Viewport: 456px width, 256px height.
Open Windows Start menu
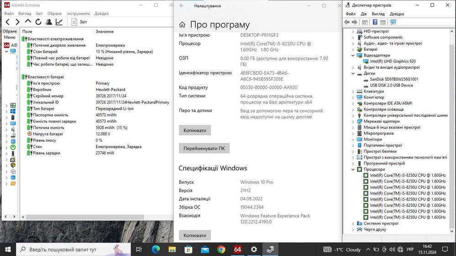(x=8, y=249)
